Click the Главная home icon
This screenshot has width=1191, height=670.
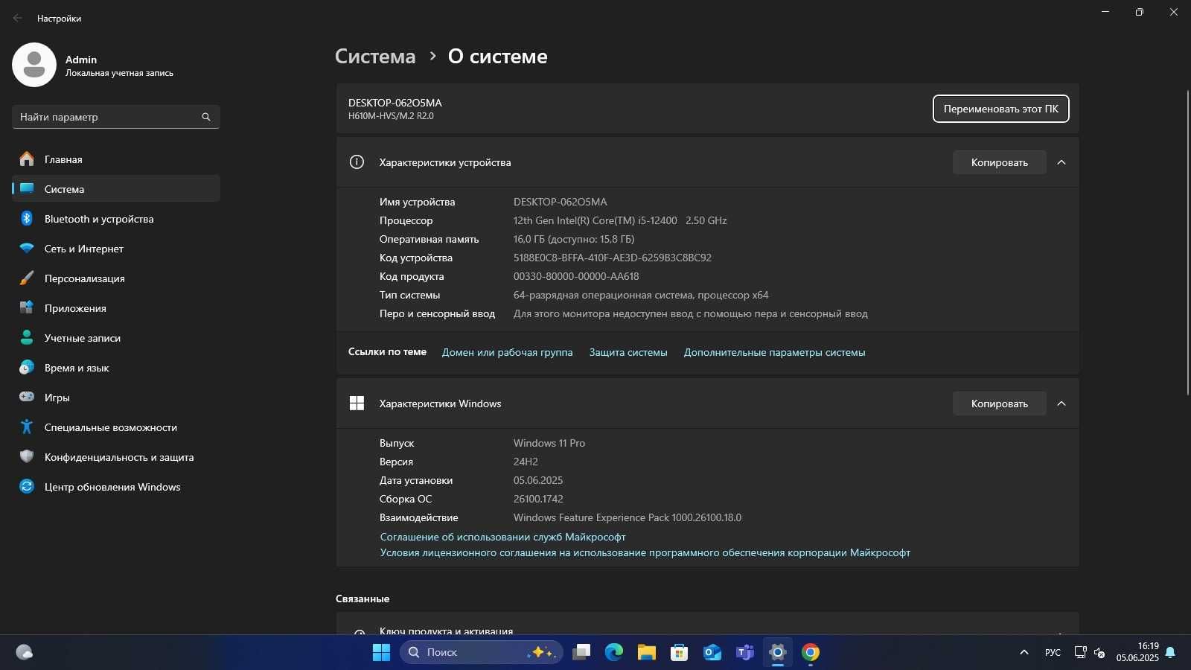(27, 159)
